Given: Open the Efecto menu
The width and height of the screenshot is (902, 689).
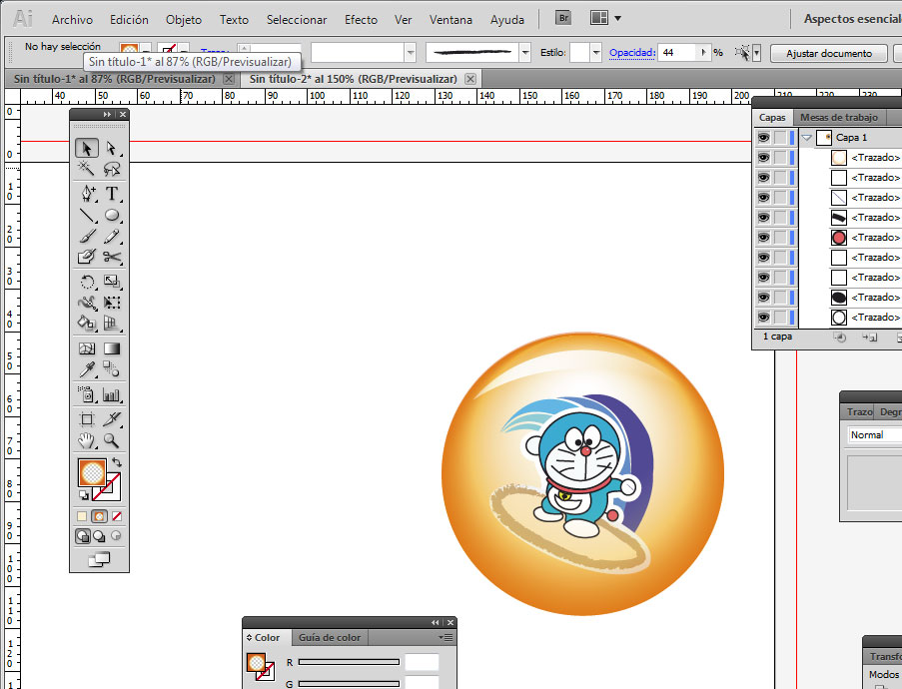Looking at the screenshot, I should coord(361,20).
